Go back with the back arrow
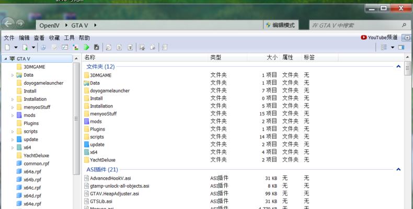This screenshot has width=413, height=209. 8,24
